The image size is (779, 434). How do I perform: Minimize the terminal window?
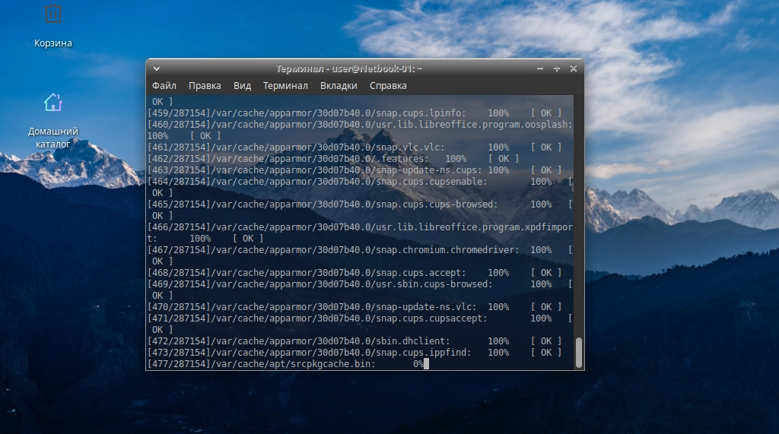pyautogui.click(x=540, y=68)
